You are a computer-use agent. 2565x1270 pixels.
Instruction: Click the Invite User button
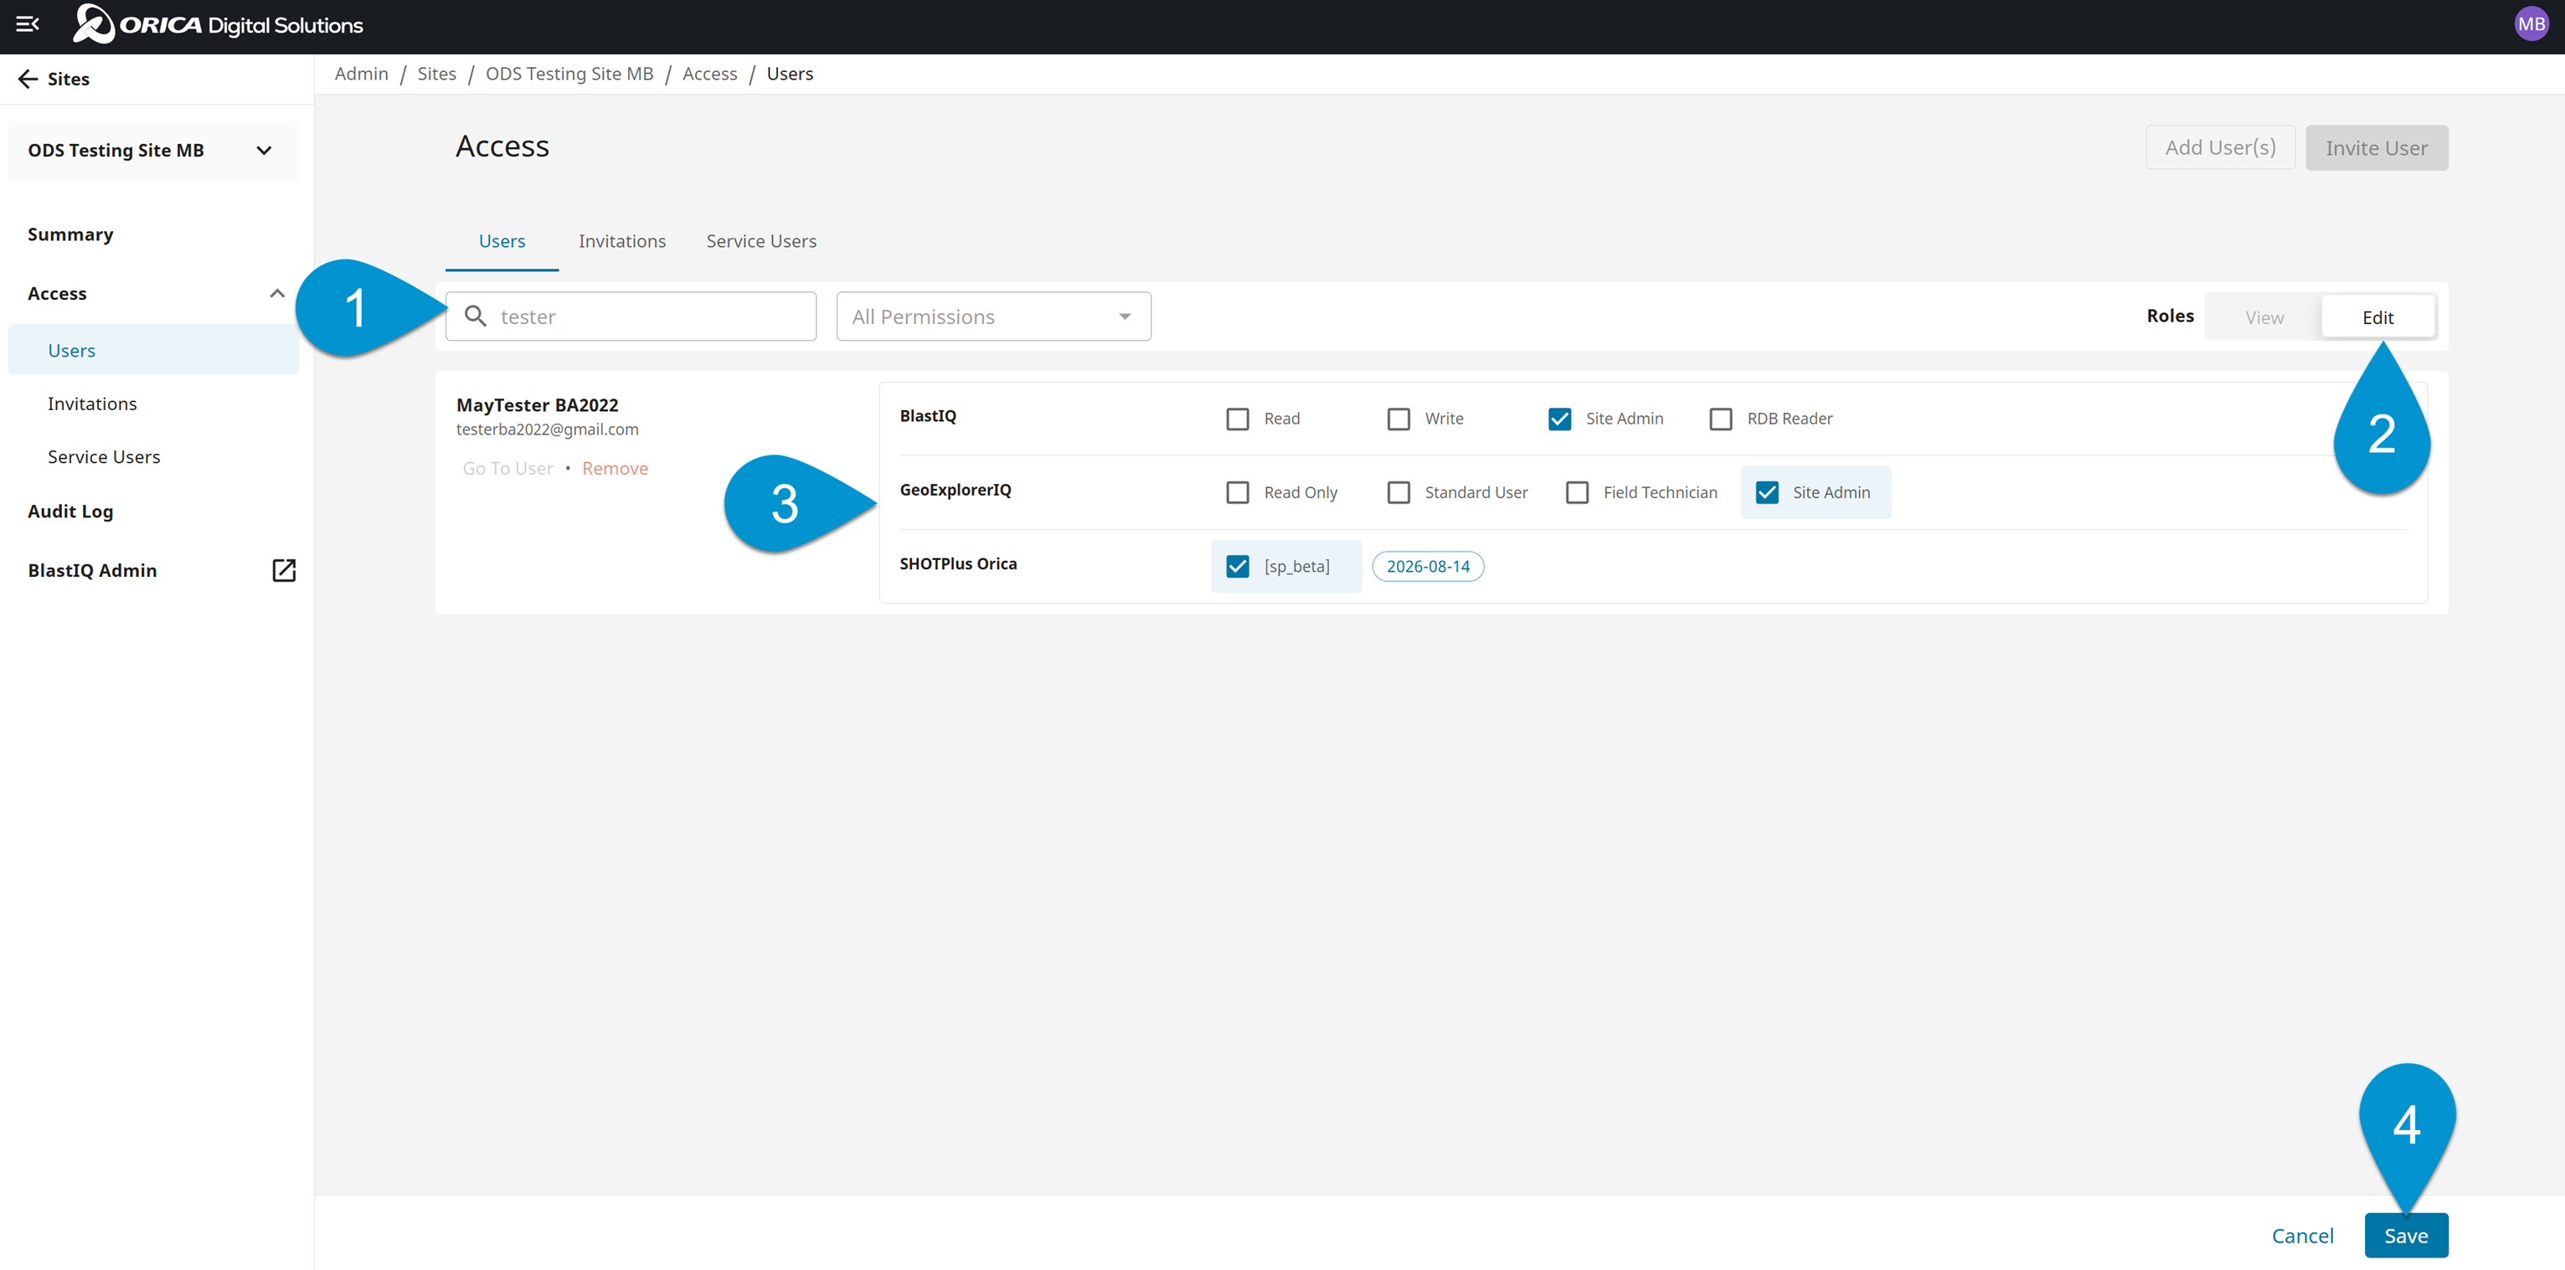coord(2377,147)
